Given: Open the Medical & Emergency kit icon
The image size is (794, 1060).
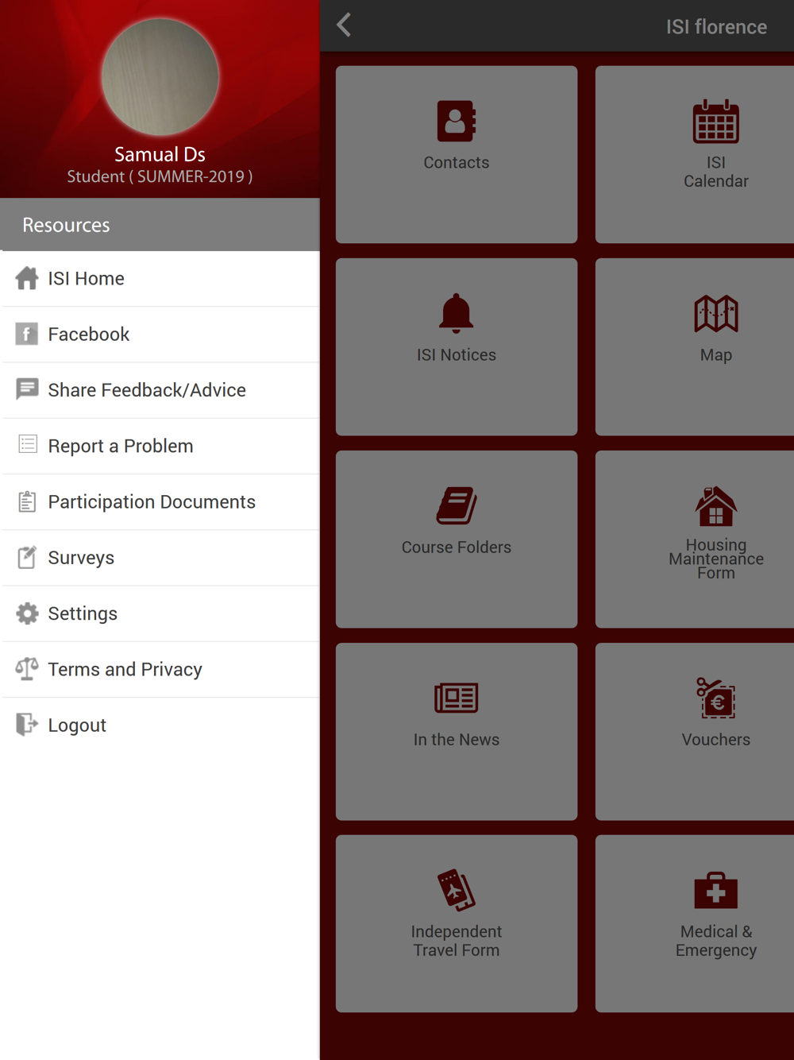Looking at the screenshot, I should (x=715, y=891).
